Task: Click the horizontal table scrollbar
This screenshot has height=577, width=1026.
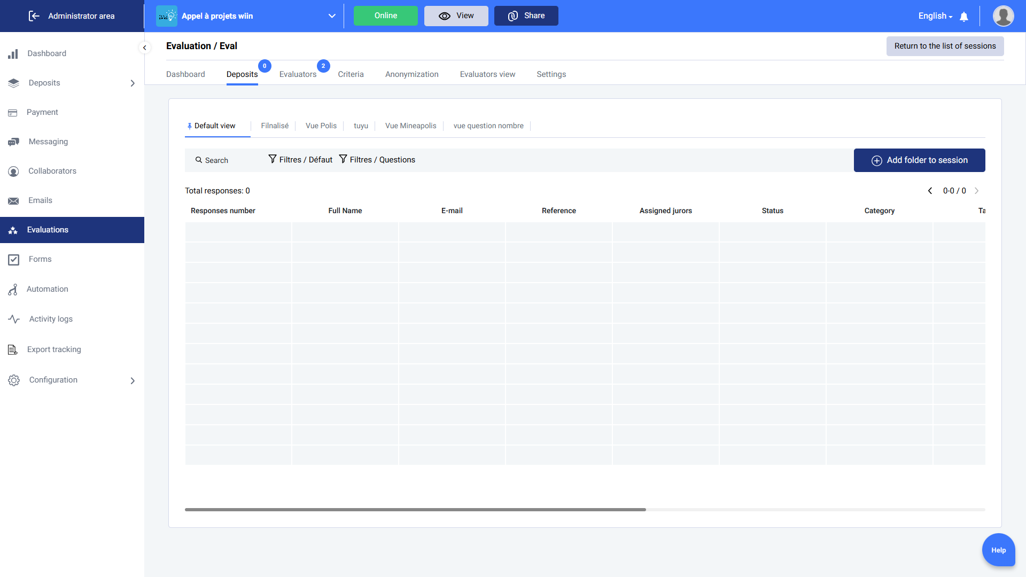Action: click(x=415, y=510)
